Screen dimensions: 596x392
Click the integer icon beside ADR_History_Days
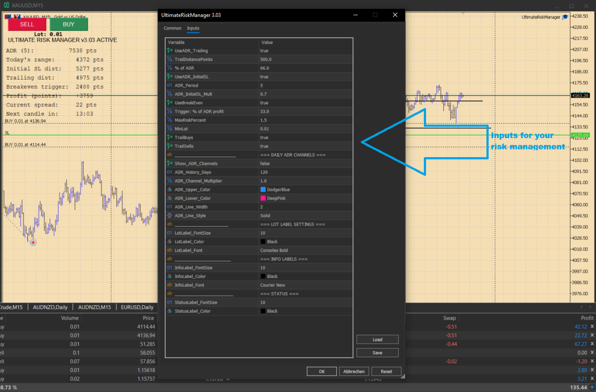[170, 172]
